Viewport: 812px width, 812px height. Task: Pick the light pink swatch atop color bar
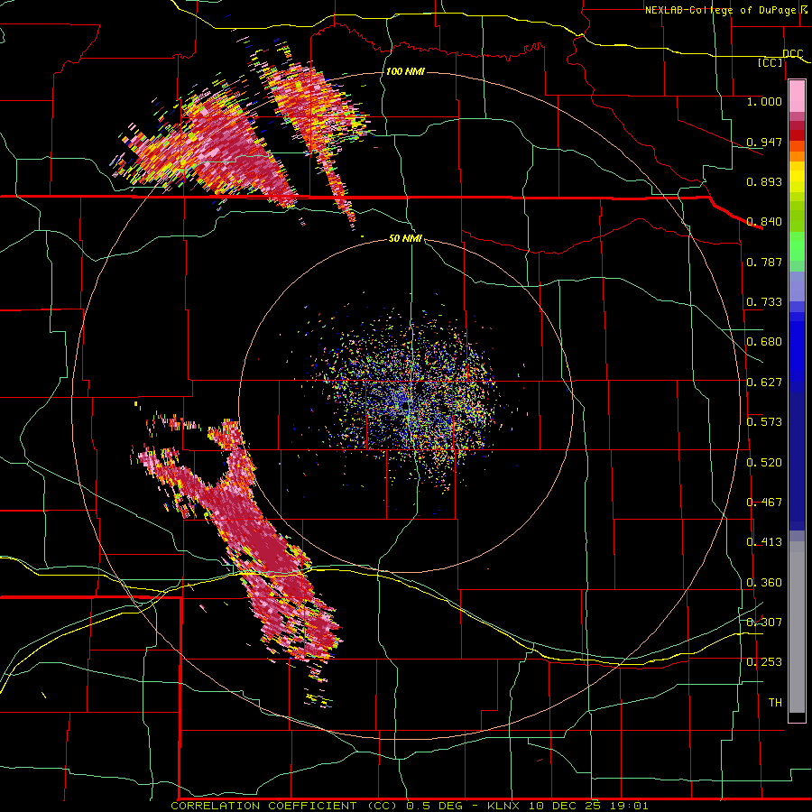coord(797,96)
